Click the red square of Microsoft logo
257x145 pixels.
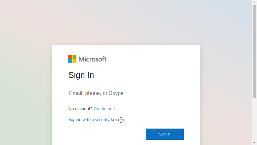(70, 57)
